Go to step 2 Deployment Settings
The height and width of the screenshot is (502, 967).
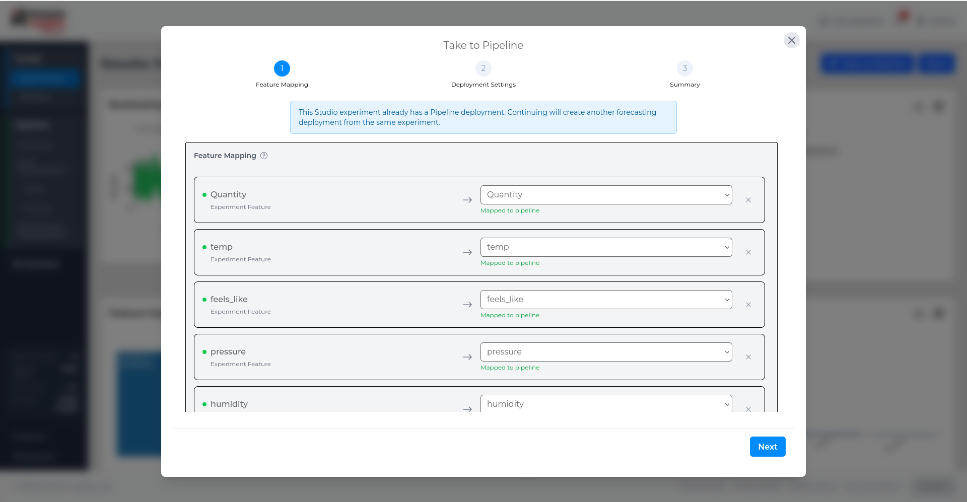(x=483, y=68)
